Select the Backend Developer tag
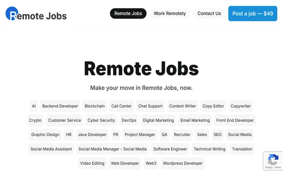The height and width of the screenshot is (174, 283). [60, 106]
